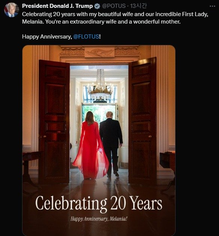Click the man in dark suit in photo

(x=111, y=144)
